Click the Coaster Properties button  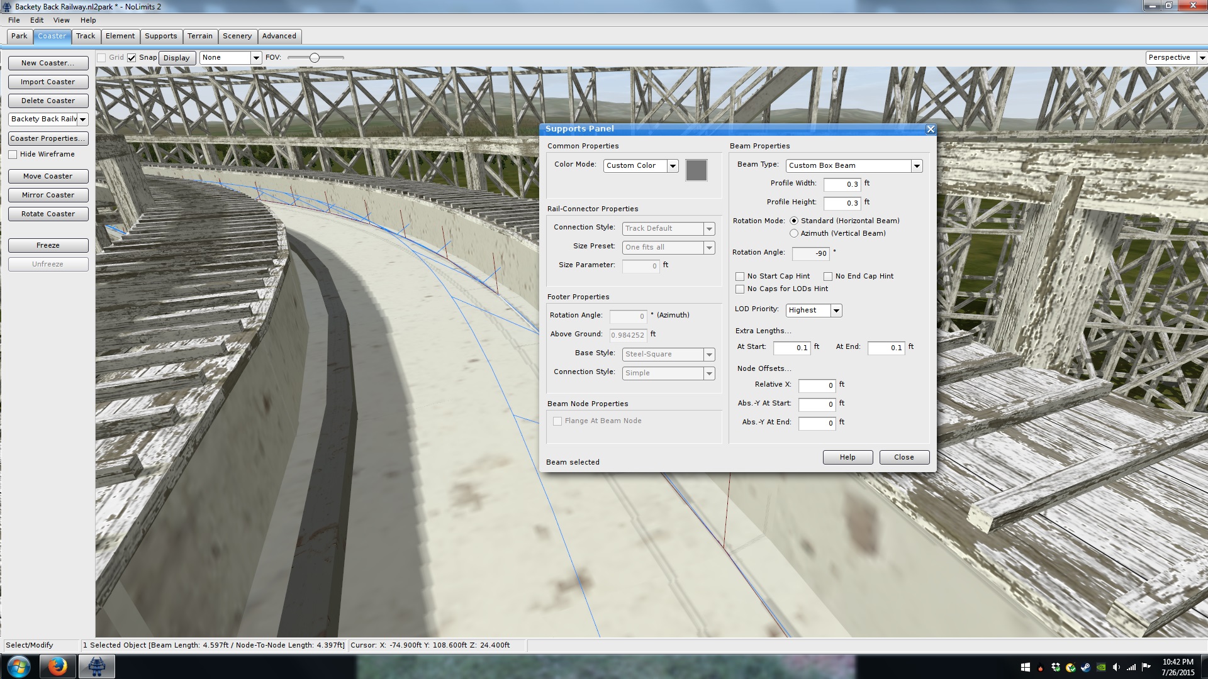pyautogui.click(x=48, y=138)
